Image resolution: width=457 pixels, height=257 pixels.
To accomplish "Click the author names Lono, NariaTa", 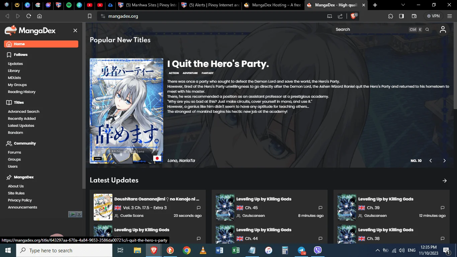I will pyautogui.click(x=181, y=161).
